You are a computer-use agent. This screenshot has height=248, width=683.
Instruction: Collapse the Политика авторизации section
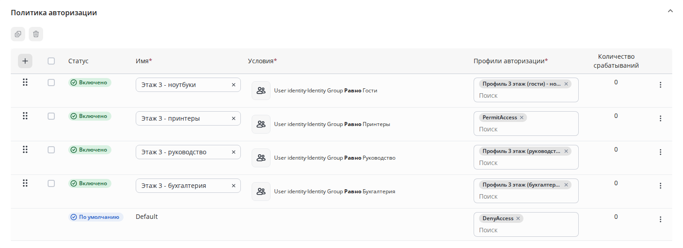coord(670,11)
